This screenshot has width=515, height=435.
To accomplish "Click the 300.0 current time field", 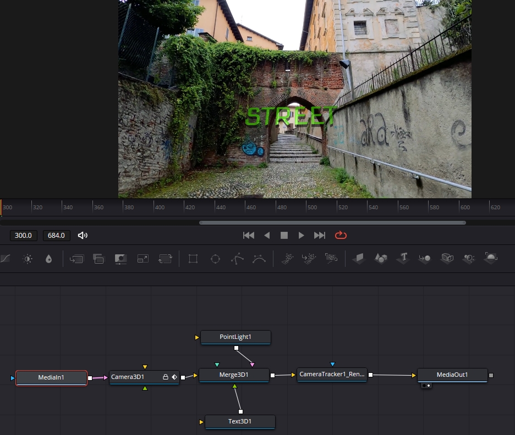I will tap(23, 236).
